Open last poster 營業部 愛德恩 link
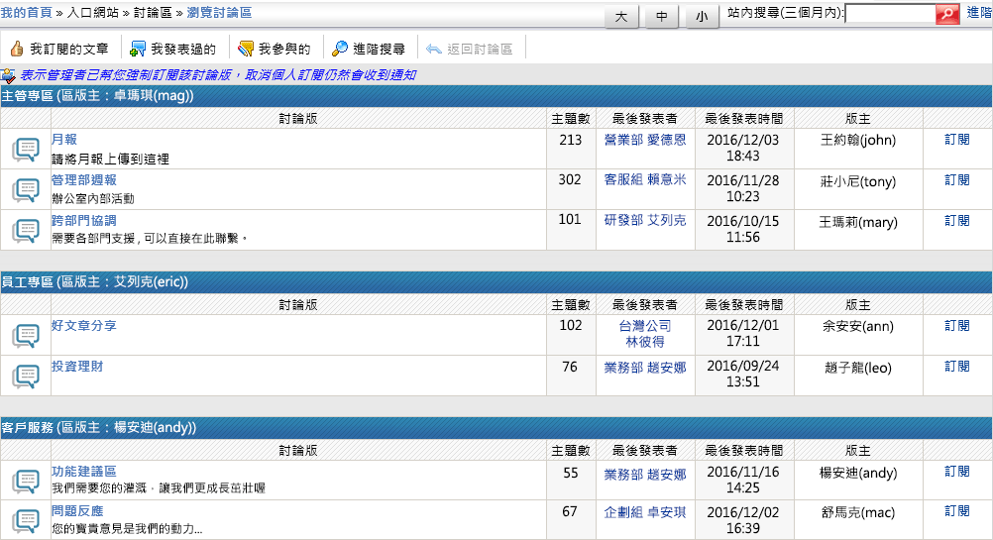The height and width of the screenshot is (540, 993). click(x=644, y=140)
